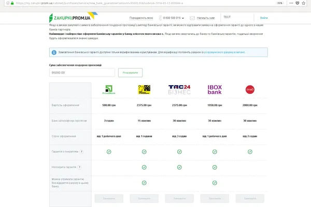Viewport: 311px width, 207px height.
Task: Expand the 0 800 500 016 phone dropdown
Action: (174, 18)
